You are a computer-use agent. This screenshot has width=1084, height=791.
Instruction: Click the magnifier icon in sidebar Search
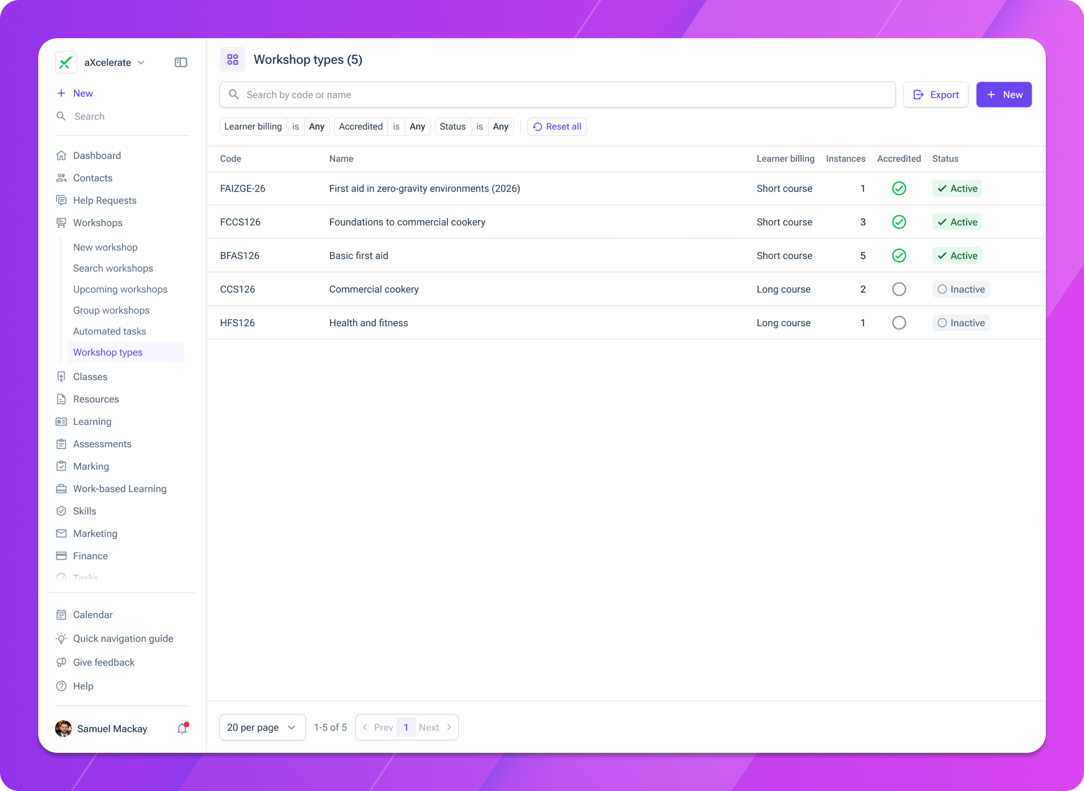pyautogui.click(x=61, y=117)
